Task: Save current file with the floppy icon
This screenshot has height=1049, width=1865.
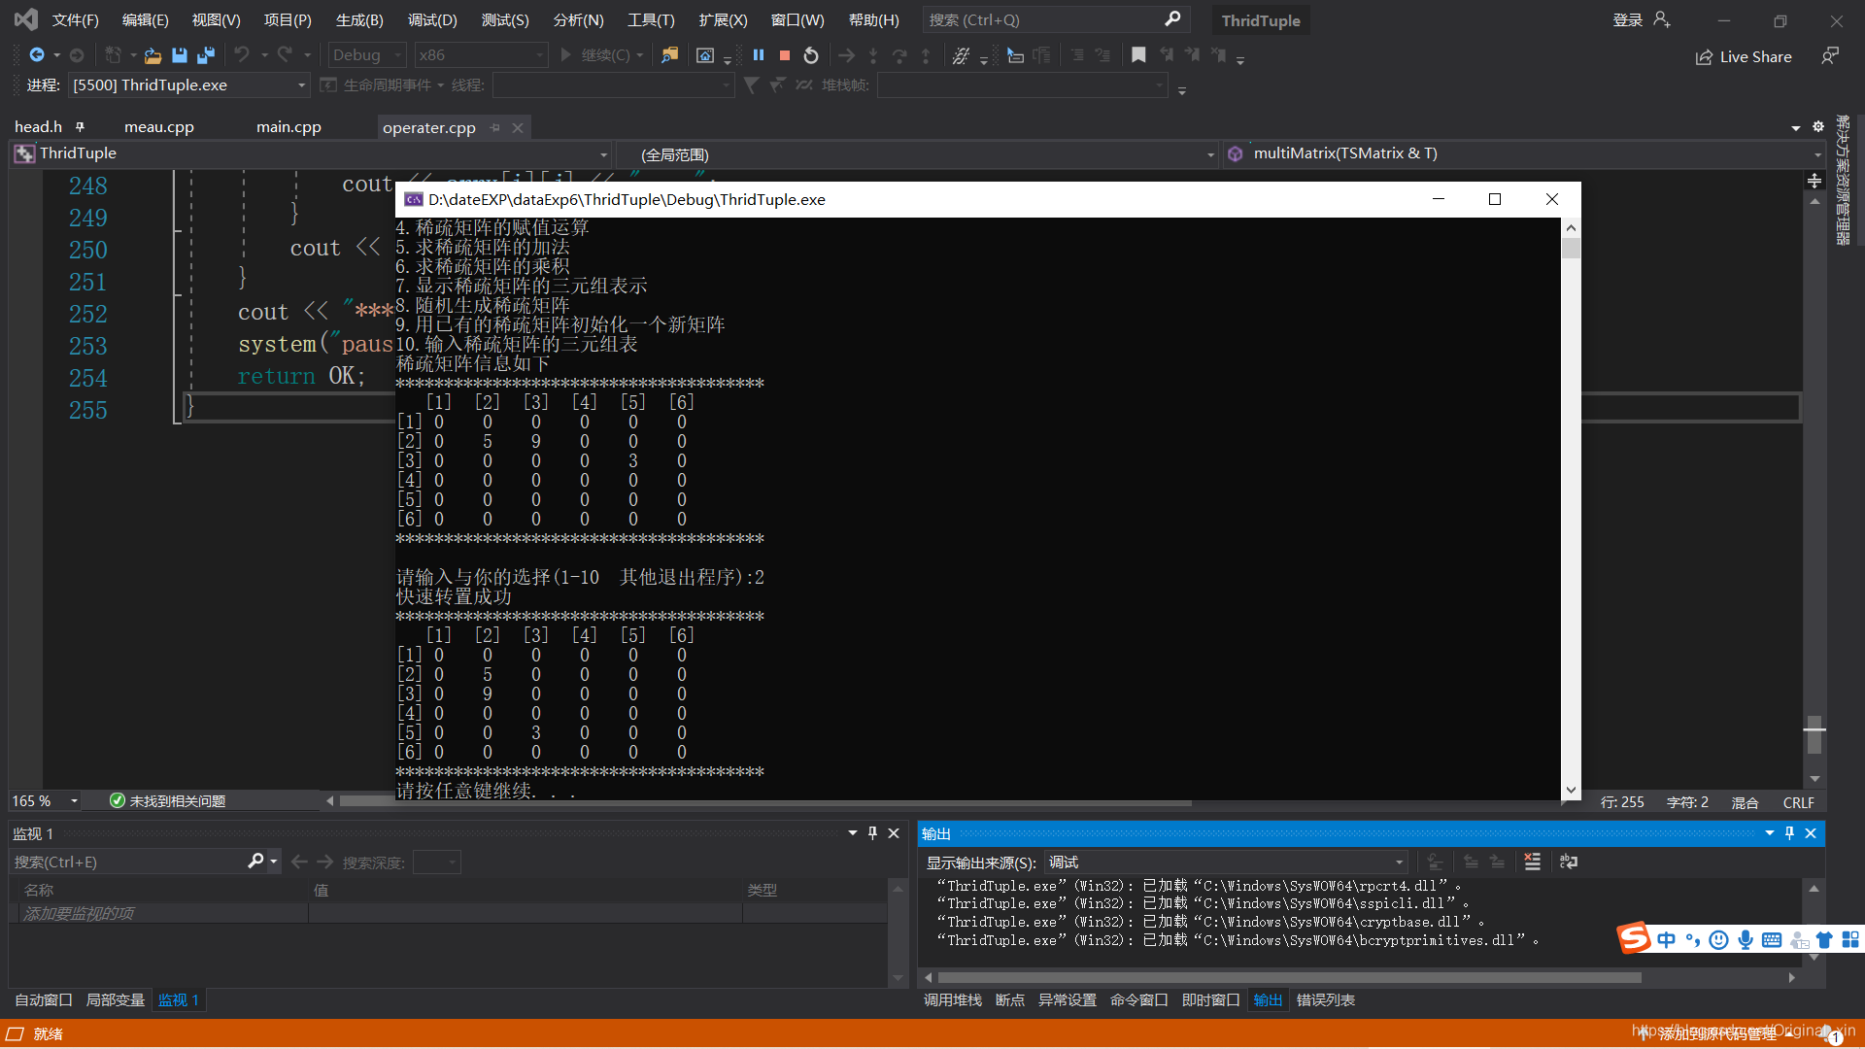Action: coord(179,55)
